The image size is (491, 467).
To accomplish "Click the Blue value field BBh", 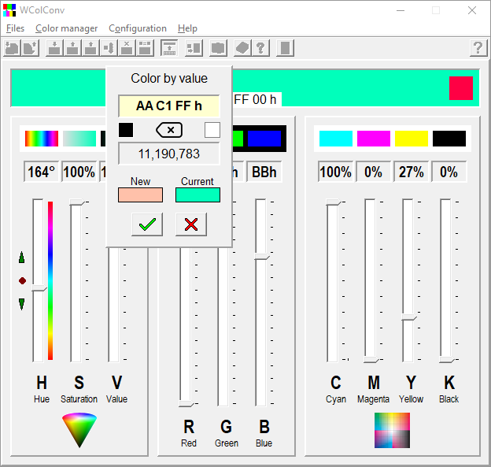I will coord(264,172).
